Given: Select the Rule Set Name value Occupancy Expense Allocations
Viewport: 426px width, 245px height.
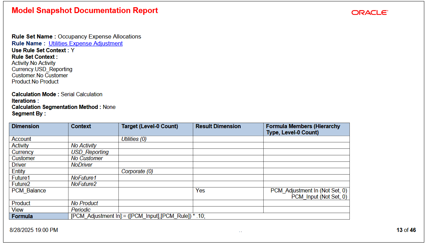Looking at the screenshot, I should tap(100, 36).
